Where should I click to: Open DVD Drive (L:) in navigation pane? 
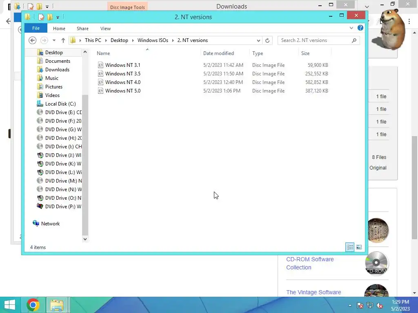point(63,172)
